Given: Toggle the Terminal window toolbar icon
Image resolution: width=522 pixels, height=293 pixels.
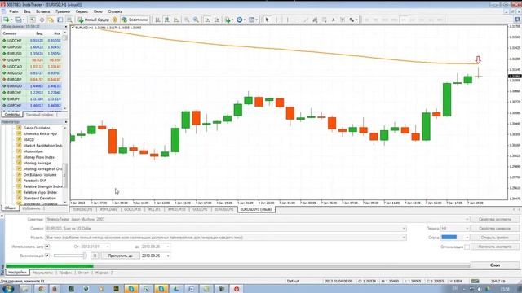Looking at the screenshot, I should (60, 20).
